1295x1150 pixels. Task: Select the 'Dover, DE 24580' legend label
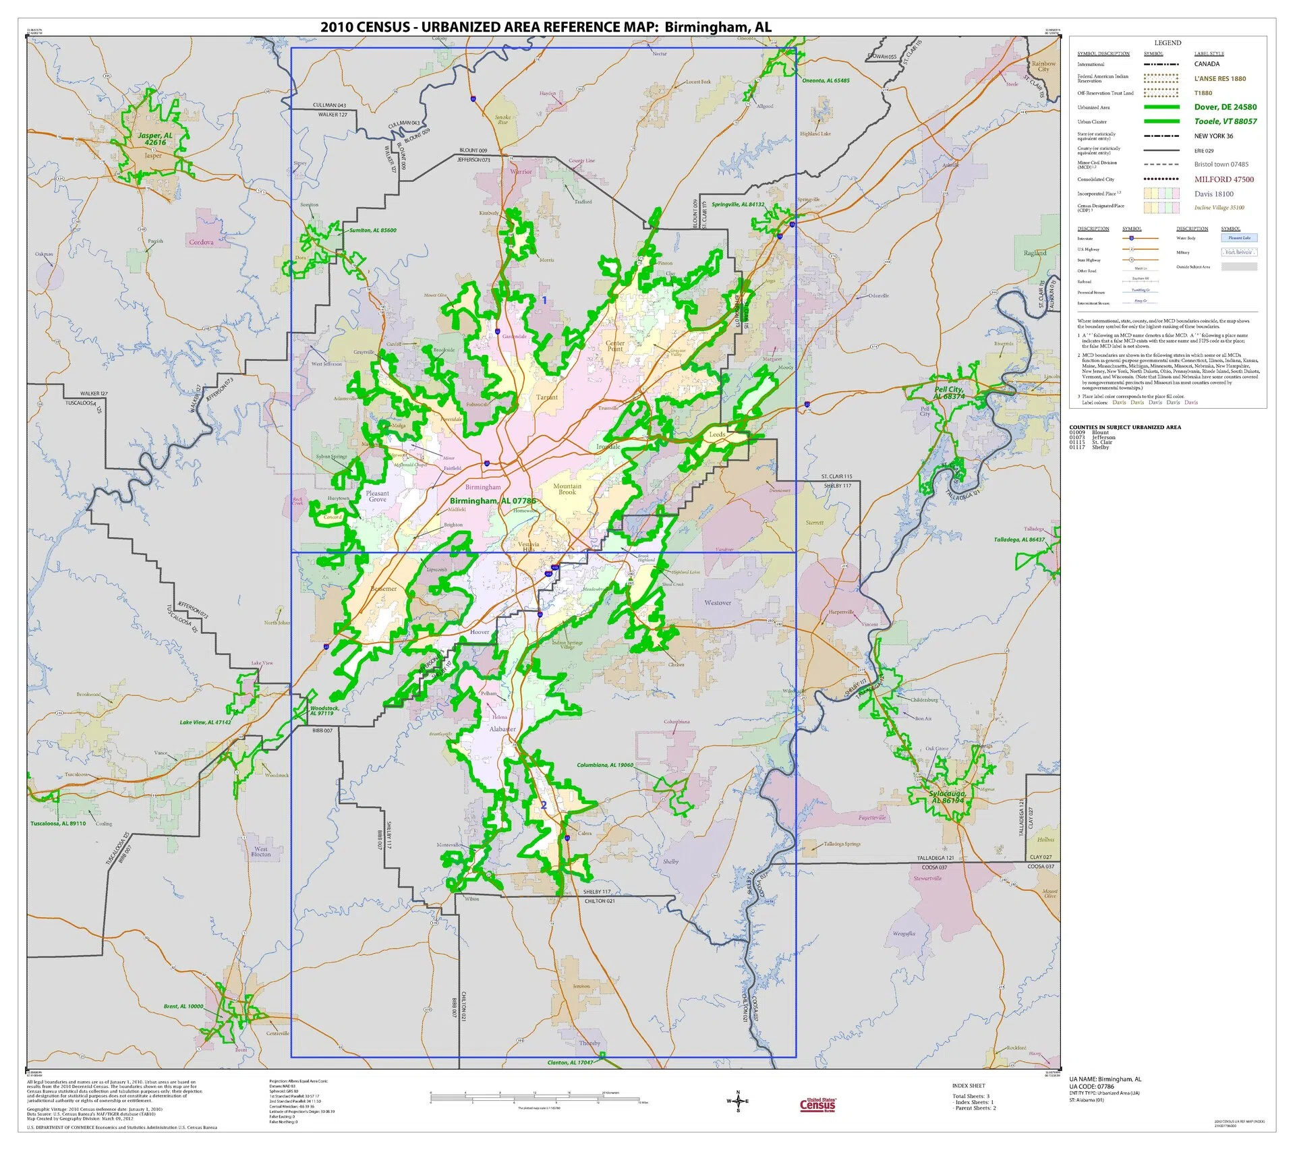click(1226, 107)
